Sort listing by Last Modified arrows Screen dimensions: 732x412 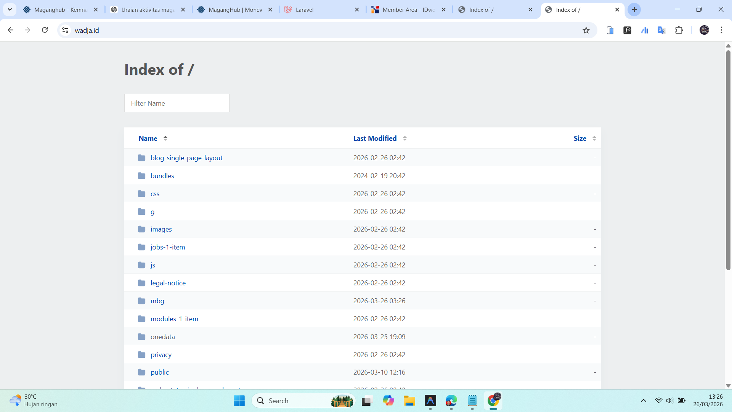(405, 138)
